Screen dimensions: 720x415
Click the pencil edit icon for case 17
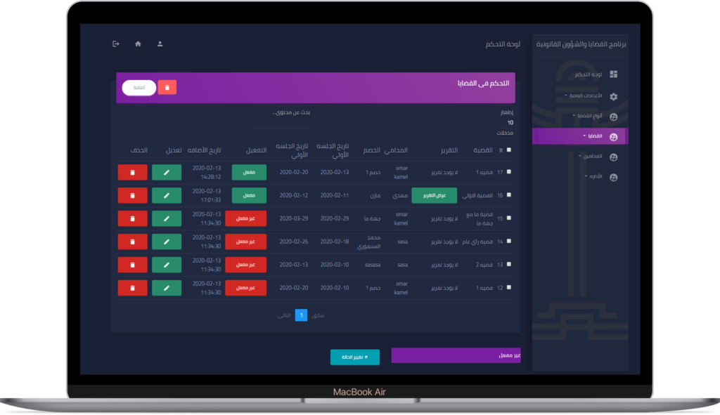[x=167, y=172]
